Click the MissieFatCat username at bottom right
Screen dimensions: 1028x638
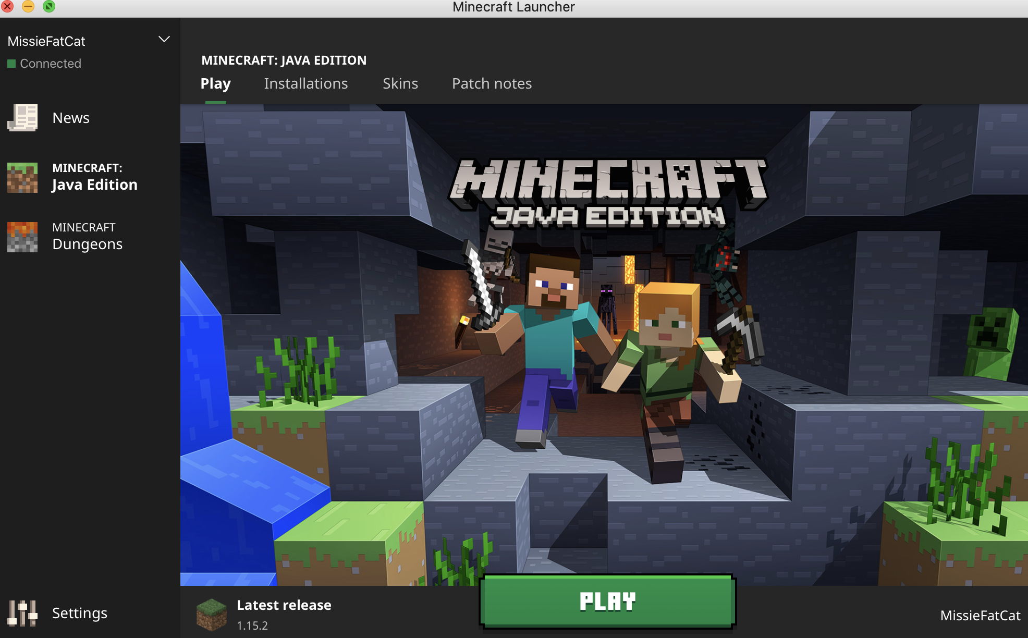pos(980,616)
